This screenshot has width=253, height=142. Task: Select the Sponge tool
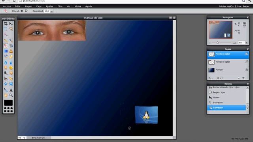click(x=11, y=68)
